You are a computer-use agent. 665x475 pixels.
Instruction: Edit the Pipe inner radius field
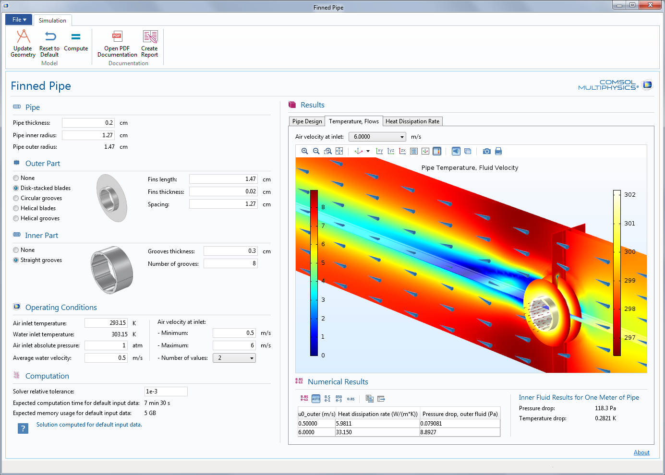click(x=88, y=135)
